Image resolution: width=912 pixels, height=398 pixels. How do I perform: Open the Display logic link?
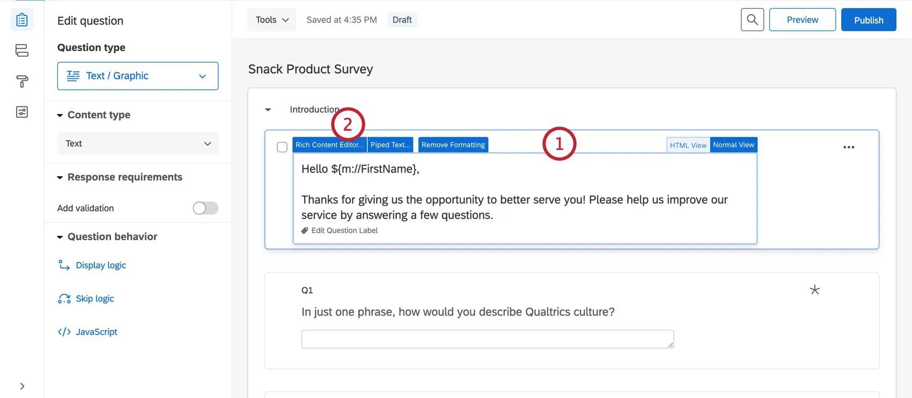click(x=101, y=265)
